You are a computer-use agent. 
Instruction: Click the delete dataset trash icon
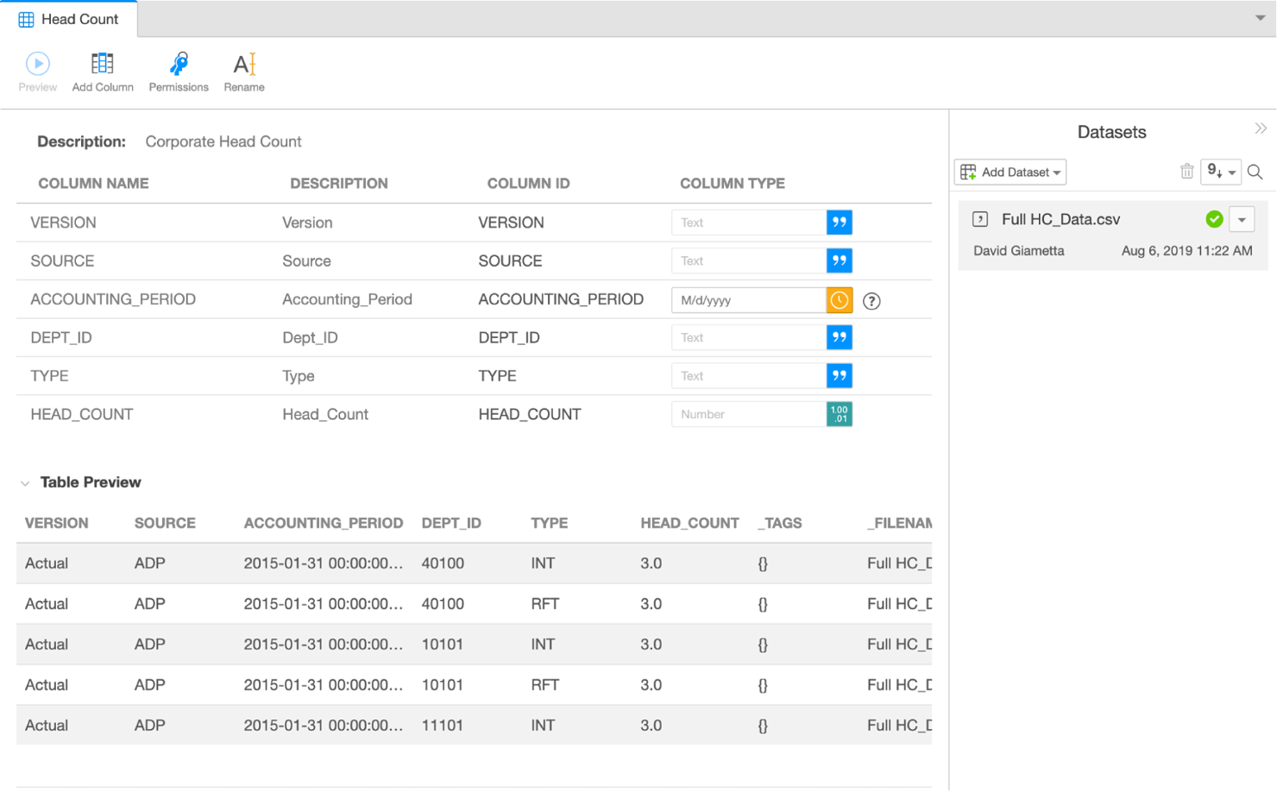coord(1186,172)
